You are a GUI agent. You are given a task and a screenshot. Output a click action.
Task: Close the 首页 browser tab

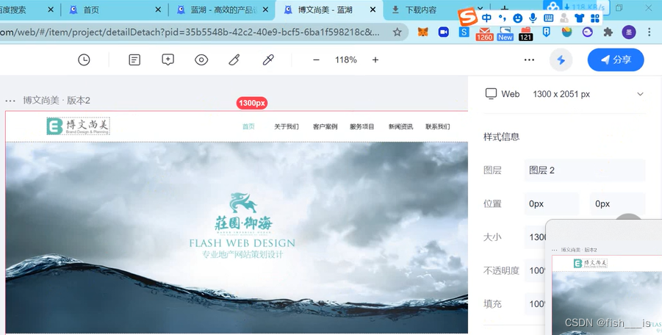(x=158, y=10)
